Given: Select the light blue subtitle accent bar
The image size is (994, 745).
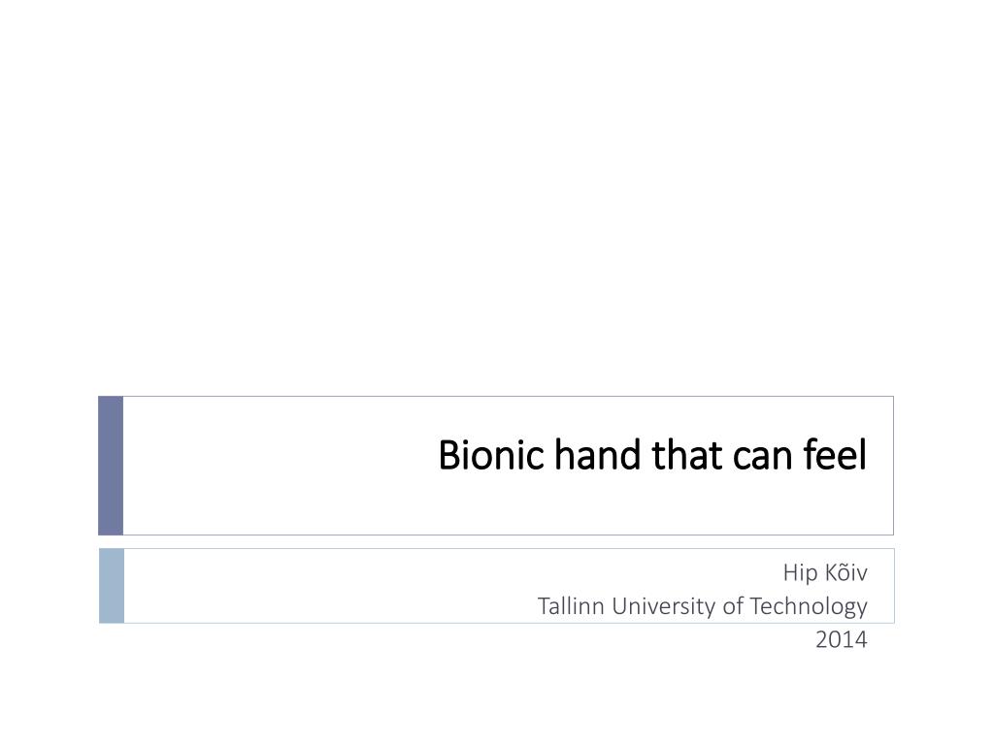Looking at the screenshot, I should tap(112, 586).
